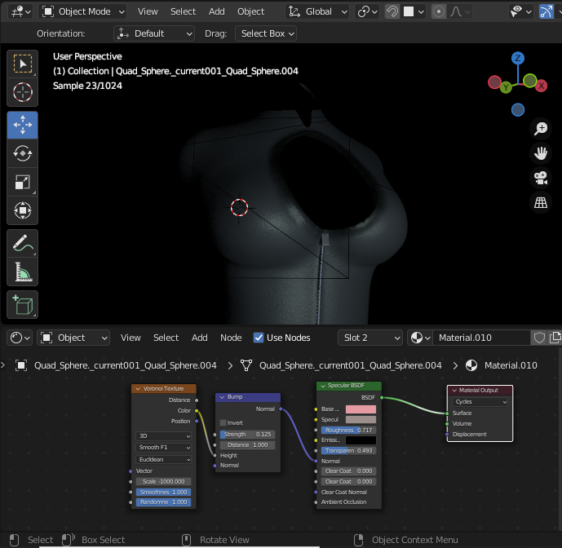Toggle camera view icon
This screenshot has width=562, height=548.
pos(541,178)
